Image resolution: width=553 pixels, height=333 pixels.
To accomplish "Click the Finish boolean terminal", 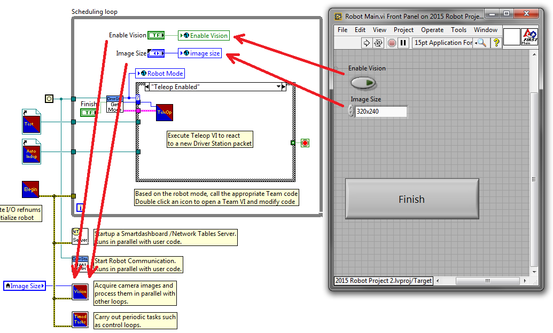I will [x=89, y=112].
